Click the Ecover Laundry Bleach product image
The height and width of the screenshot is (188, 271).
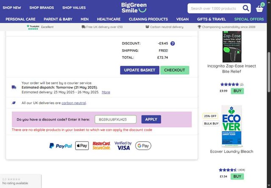coord(232,126)
